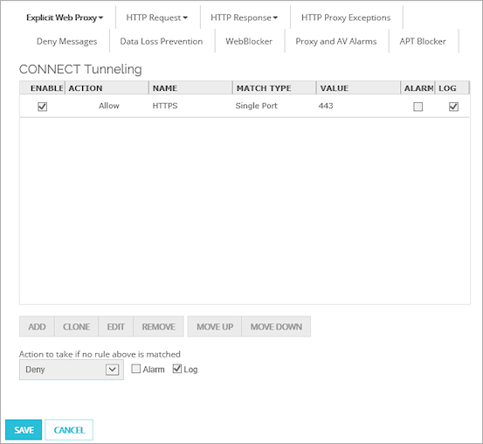This screenshot has width=483, height=444.
Task: Toggle the default action Log checkbox
Action: [177, 369]
